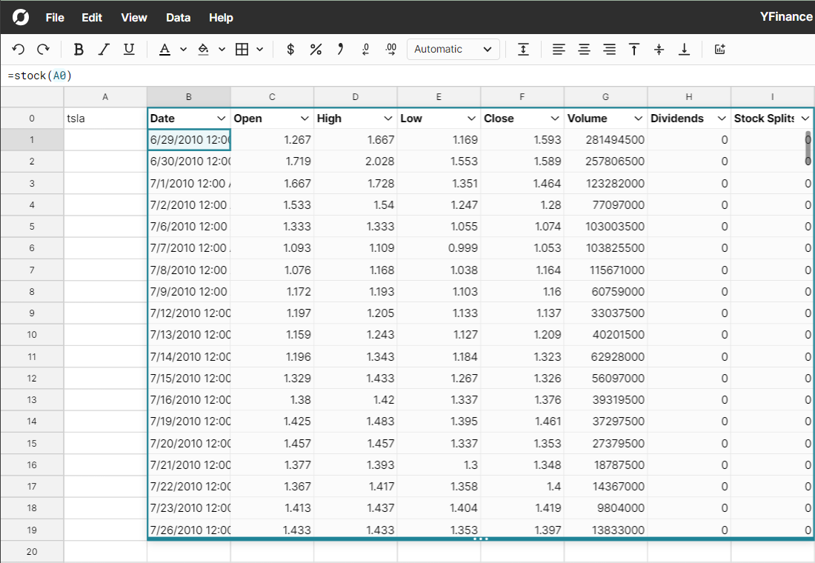Open the View menu
Screen dimensions: 815x563
134,17
